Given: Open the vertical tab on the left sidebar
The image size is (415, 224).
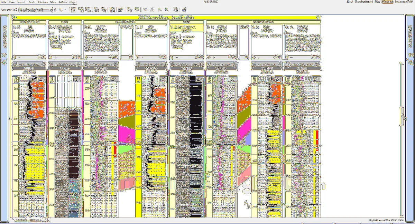Looking at the screenshot, I should point(4,37).
